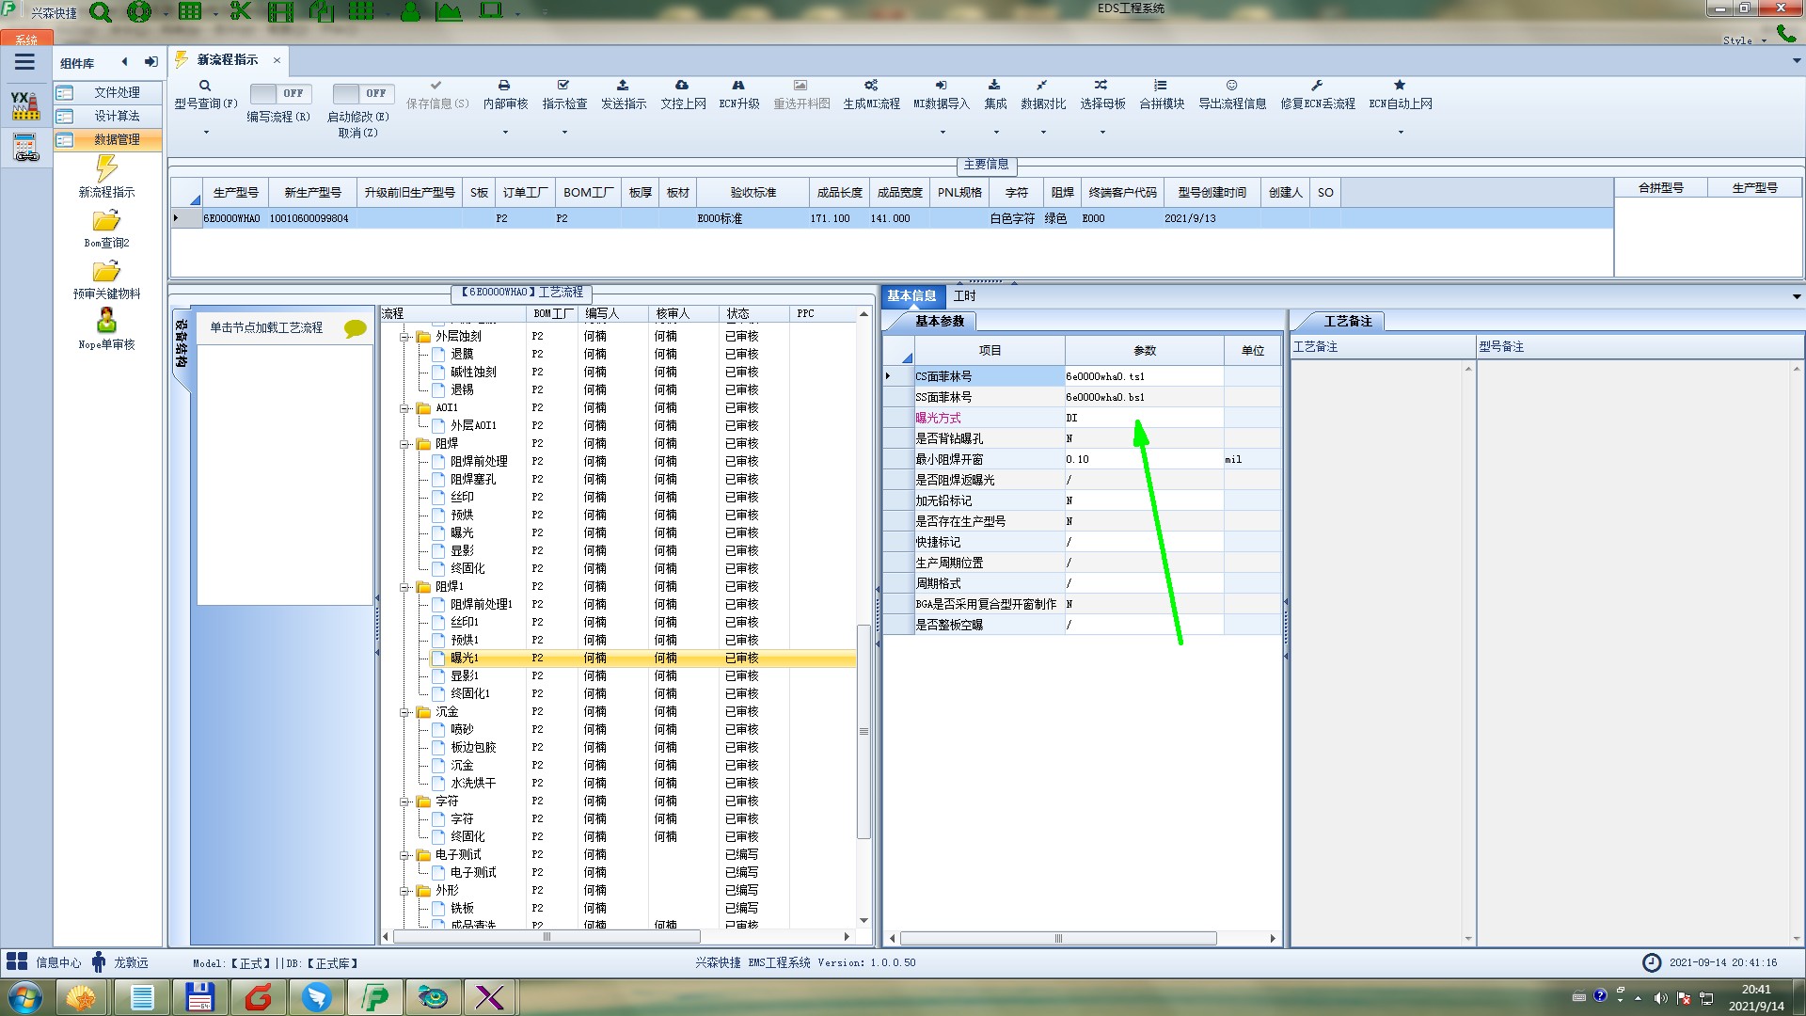
Task: Click 文件处理 in sidebar list
Action: point(117,92)
